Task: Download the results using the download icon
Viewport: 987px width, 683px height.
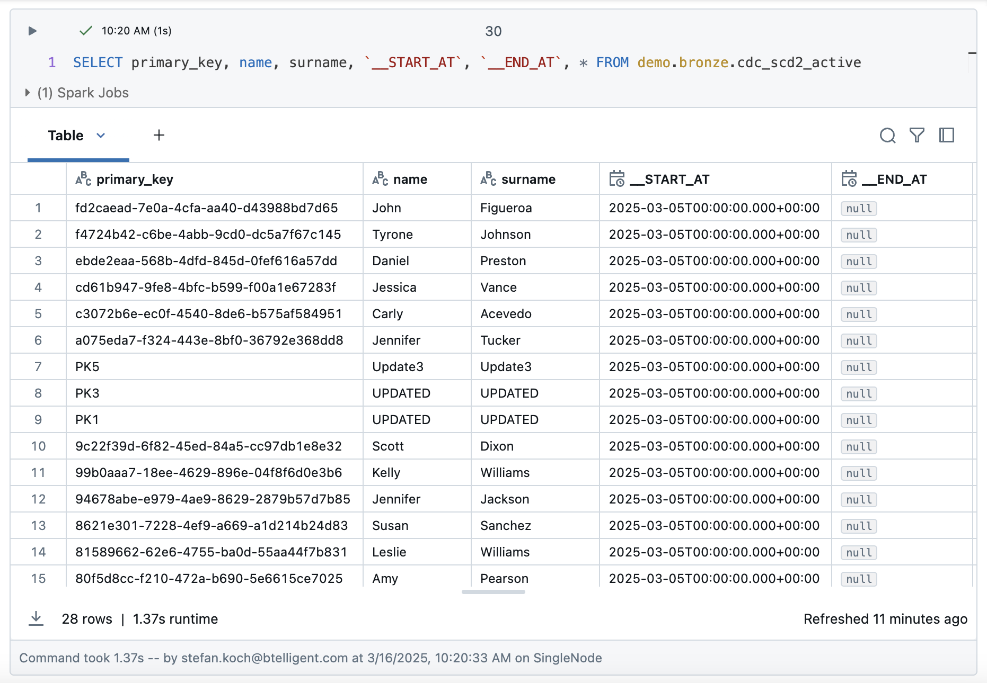Action: click(36, 618)
